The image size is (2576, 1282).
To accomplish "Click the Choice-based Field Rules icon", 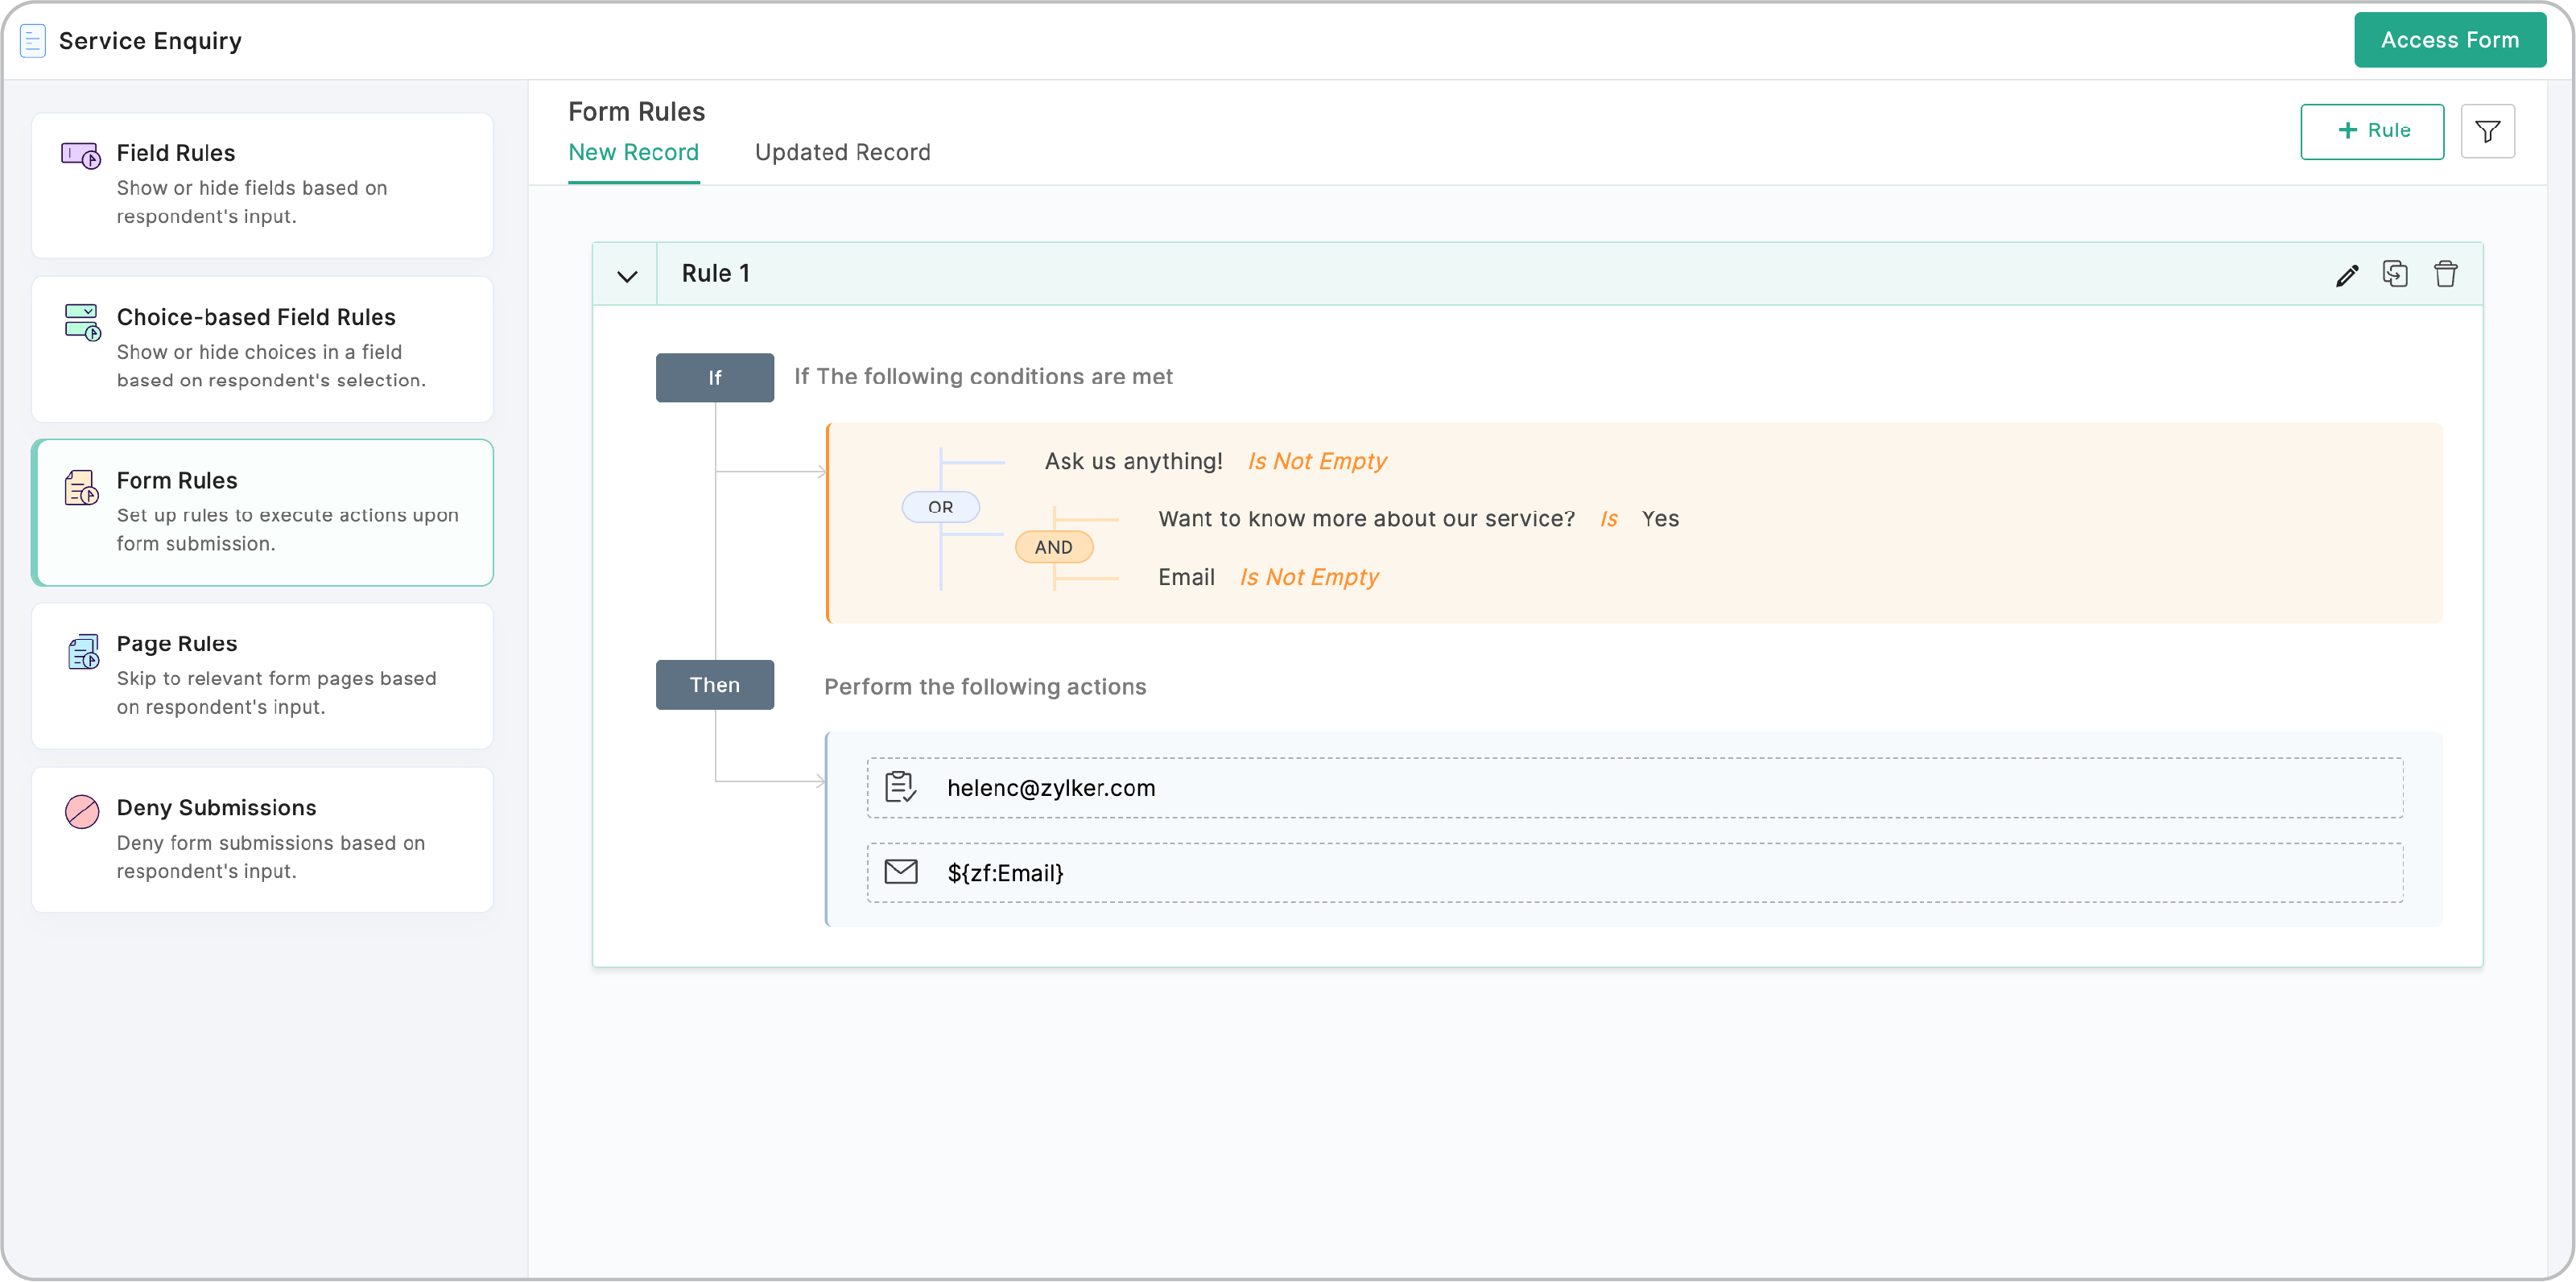I will pos(82,322).
